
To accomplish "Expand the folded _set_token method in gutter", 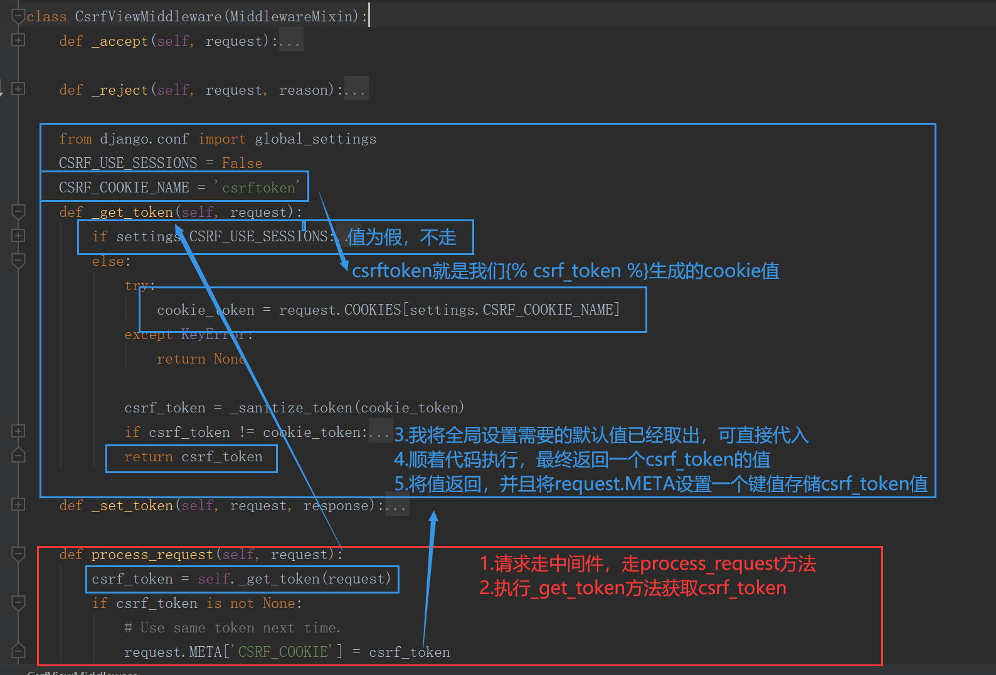I will click(18, 505).
